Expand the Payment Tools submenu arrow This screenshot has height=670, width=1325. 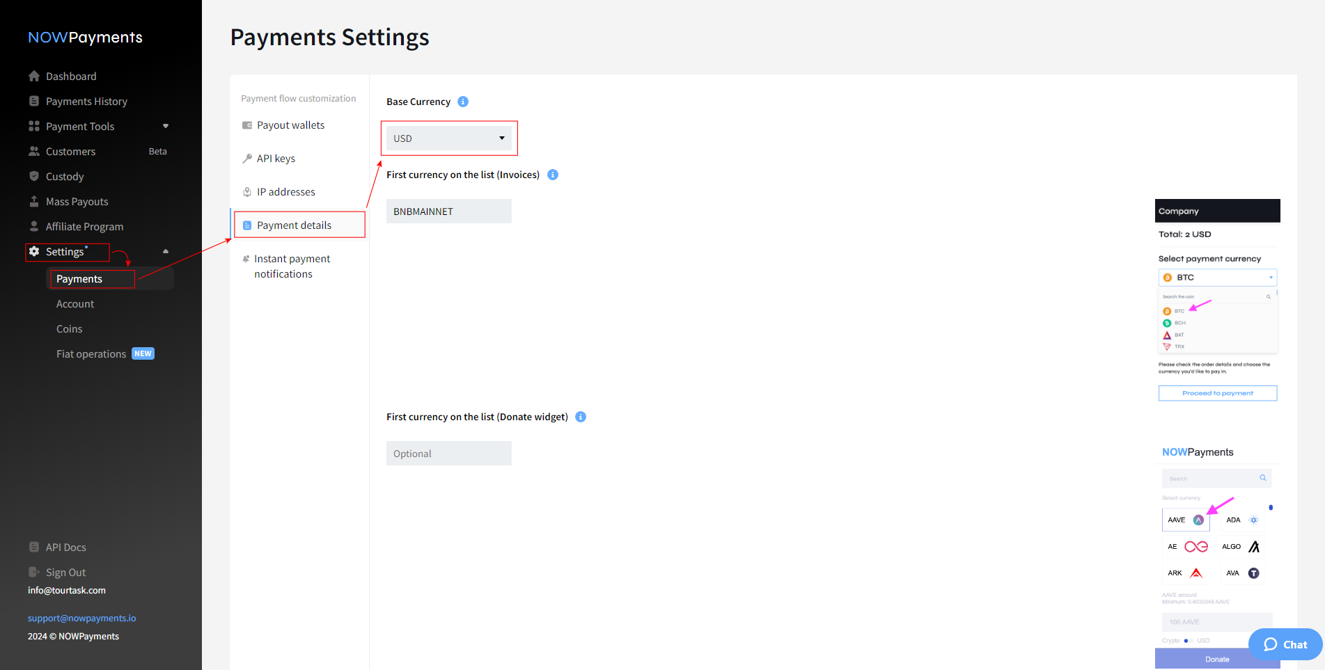[x=166, y=126]
